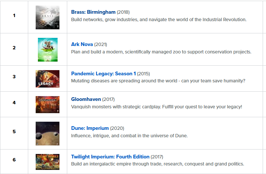Click the Gloomhaven cover thumbnail
The image size is (266, 174).
click(x=47, y=105)
